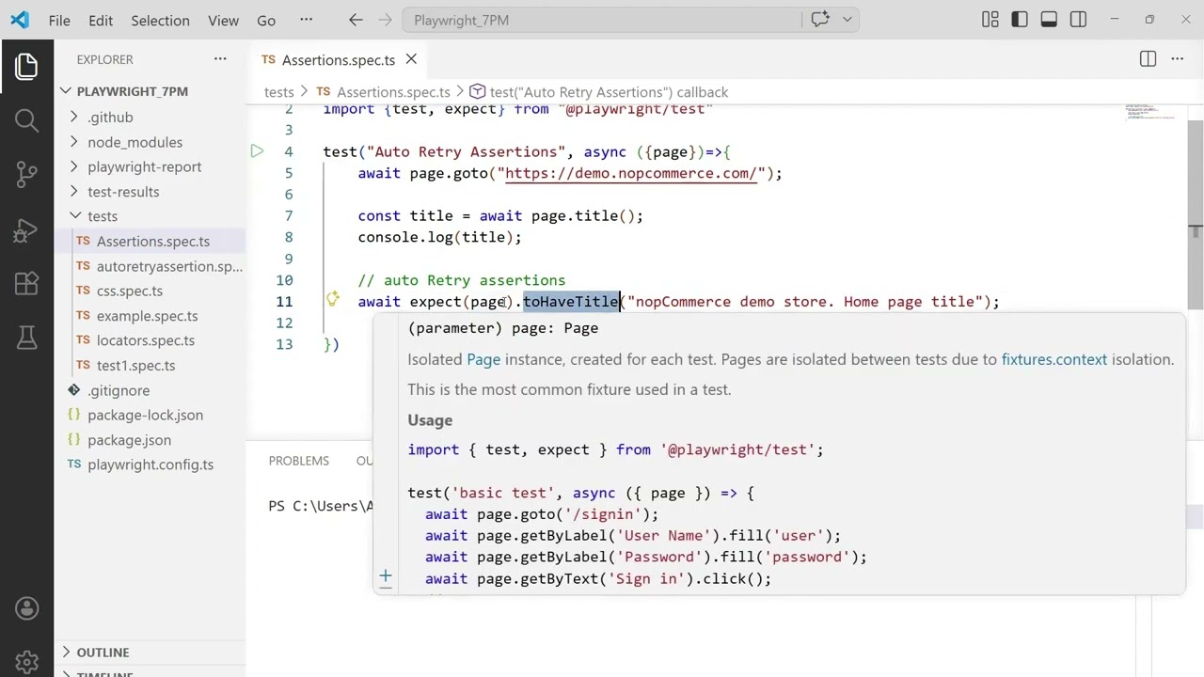The image size is (1204, 677).
Task: Open the Manage gear settings icon
Action: point(26,662)
